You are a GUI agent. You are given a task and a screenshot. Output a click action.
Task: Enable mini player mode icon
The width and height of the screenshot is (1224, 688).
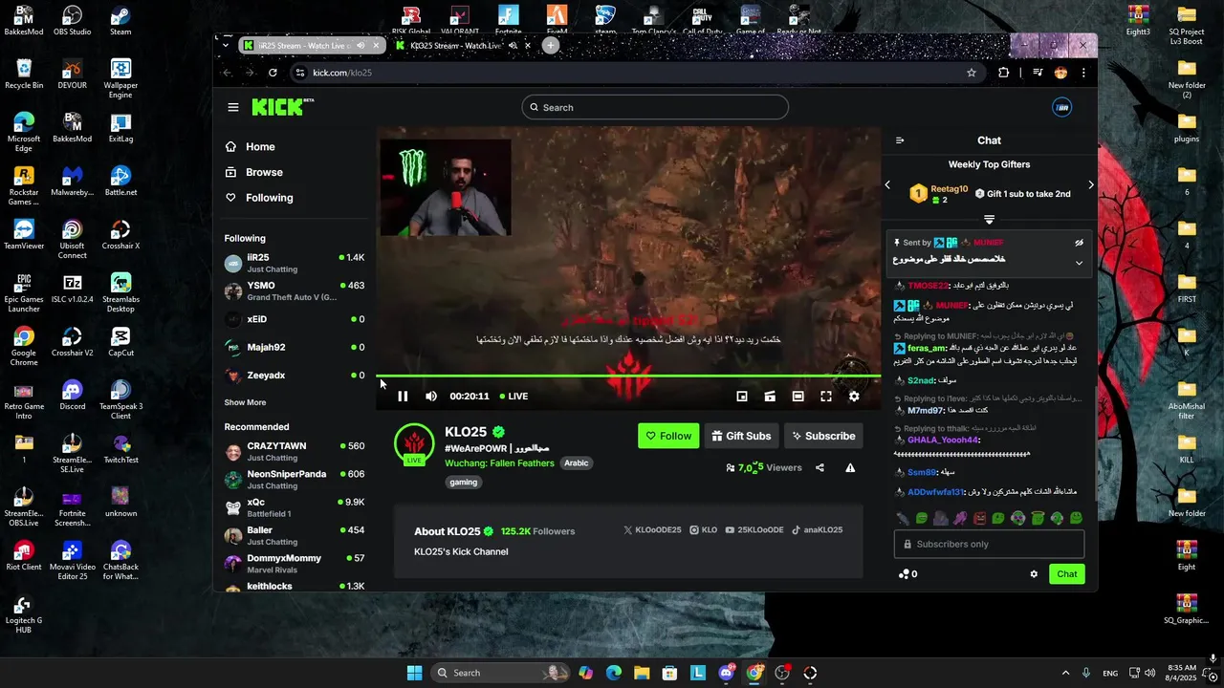point(742,396)
